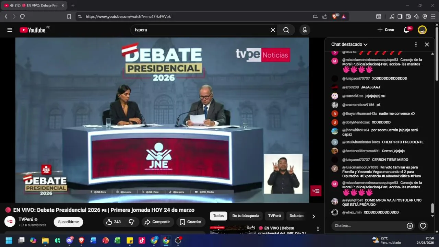Send a heart reaction in chat
Screen dimensions: 439x247
pos(423,226)
